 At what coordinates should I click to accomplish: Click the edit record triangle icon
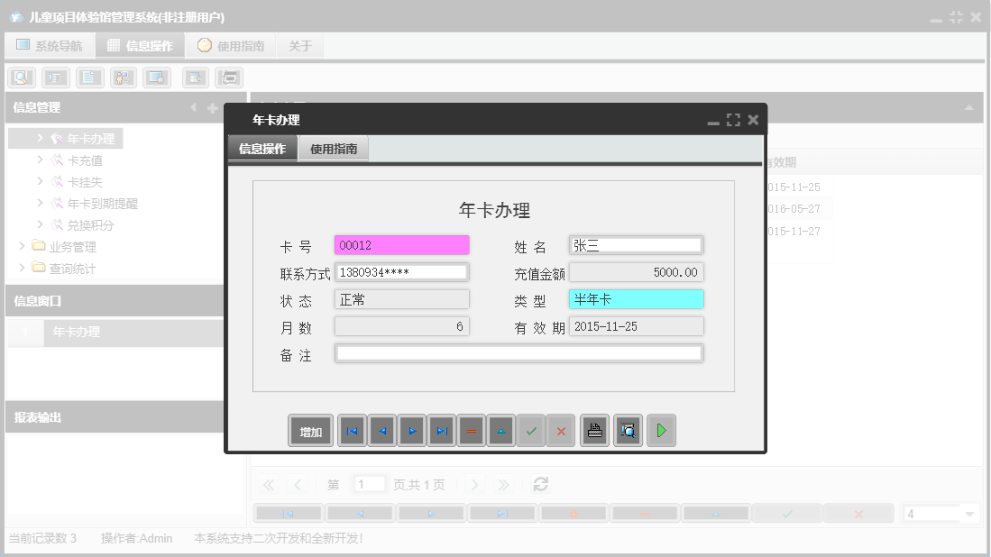click(x=501, y=430)
